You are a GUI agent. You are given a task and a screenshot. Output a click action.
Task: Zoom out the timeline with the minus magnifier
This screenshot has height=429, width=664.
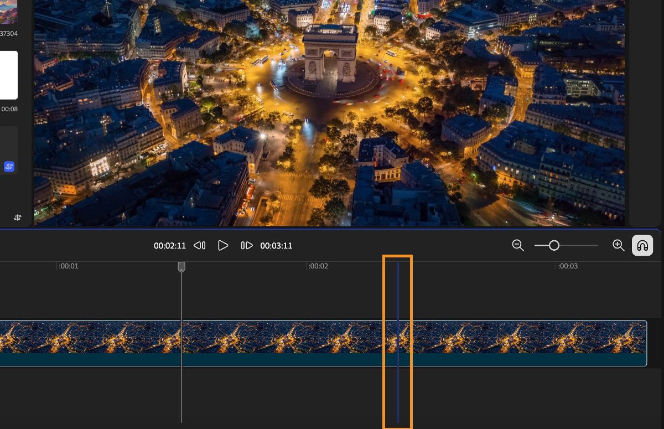coord(518,245)
